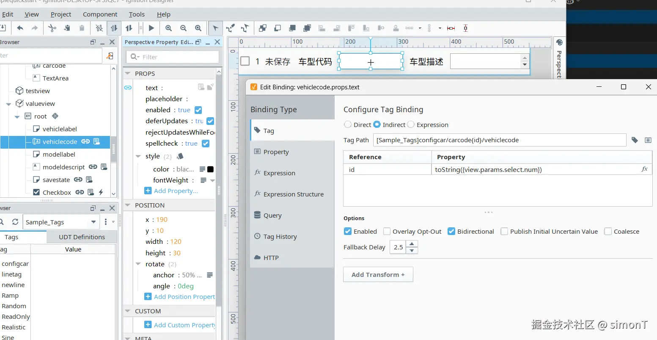
Task: Click the Copy icon in the toolbar
Action: pos(67,28)
